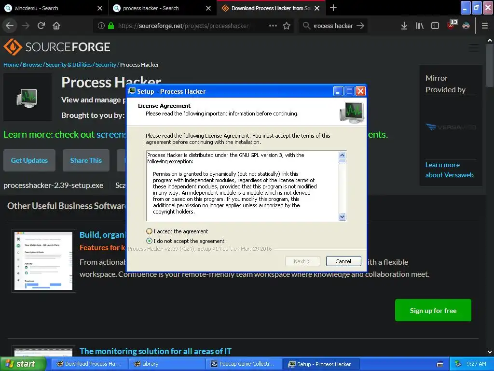
Task: Click the license text scroll down arrow
Action: (x=343, y=217)
